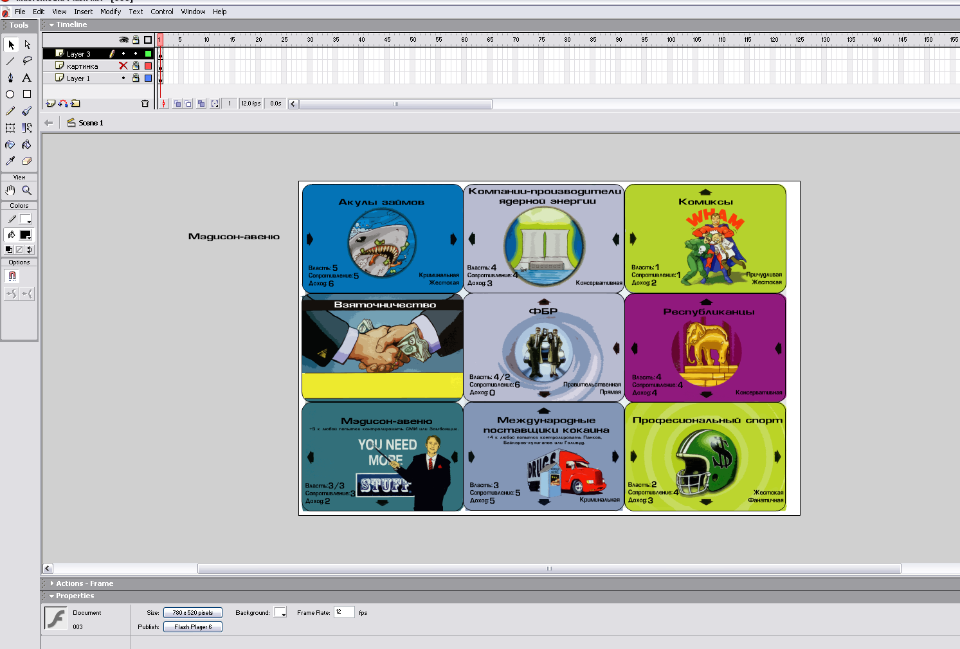Open the stroke color picker dropdown
The height and width of the screenshot is (649, 960).
[26, 219]
